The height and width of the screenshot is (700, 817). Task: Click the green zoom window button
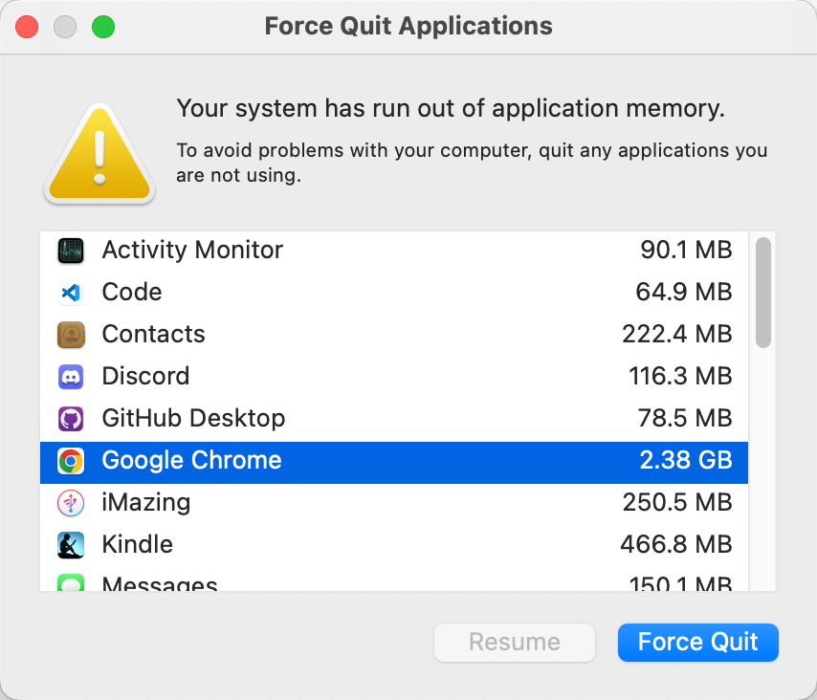tap(103, 27)
